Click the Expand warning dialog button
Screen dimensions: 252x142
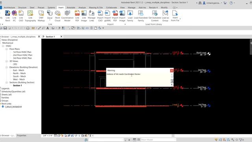[172, 81]
